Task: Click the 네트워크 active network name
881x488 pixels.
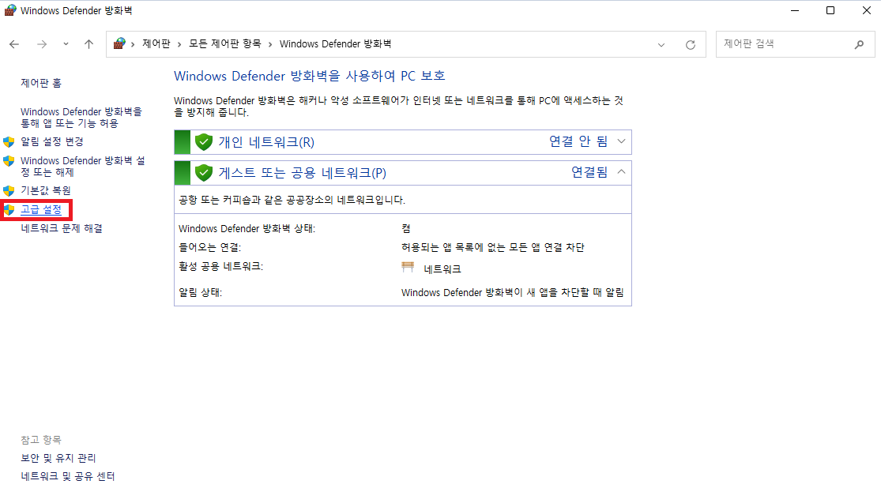Action: pos(442,269)
